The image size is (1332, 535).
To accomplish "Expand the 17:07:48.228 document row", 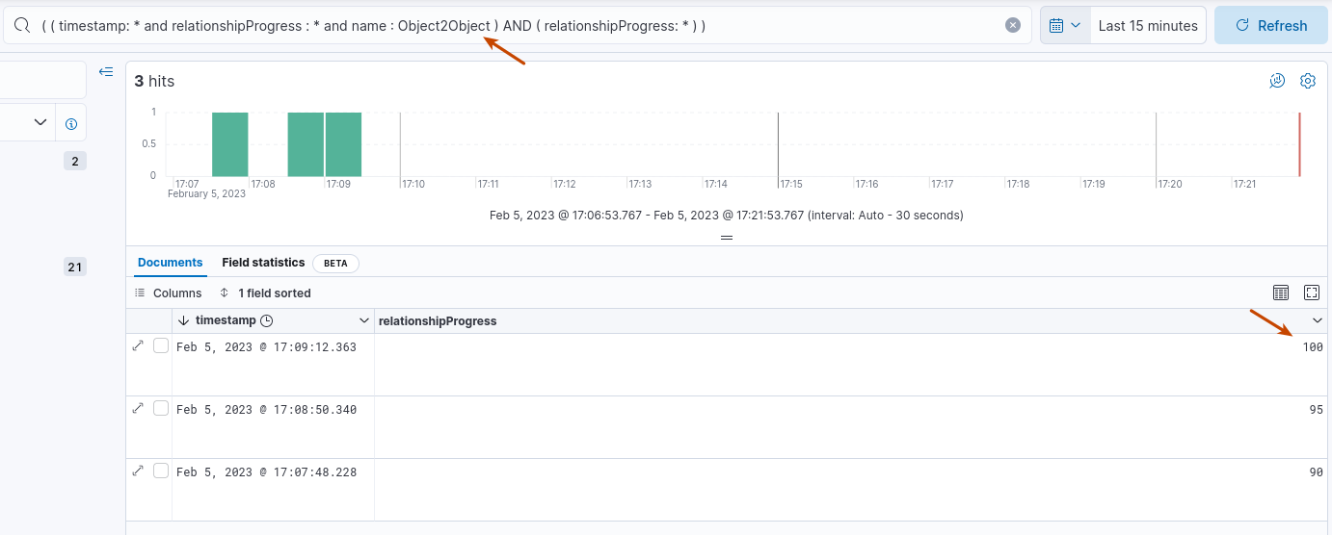I will (138, 471).
